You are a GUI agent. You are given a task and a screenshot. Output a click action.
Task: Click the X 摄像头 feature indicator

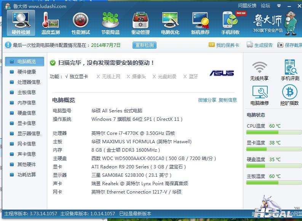(x=136, y=77)
